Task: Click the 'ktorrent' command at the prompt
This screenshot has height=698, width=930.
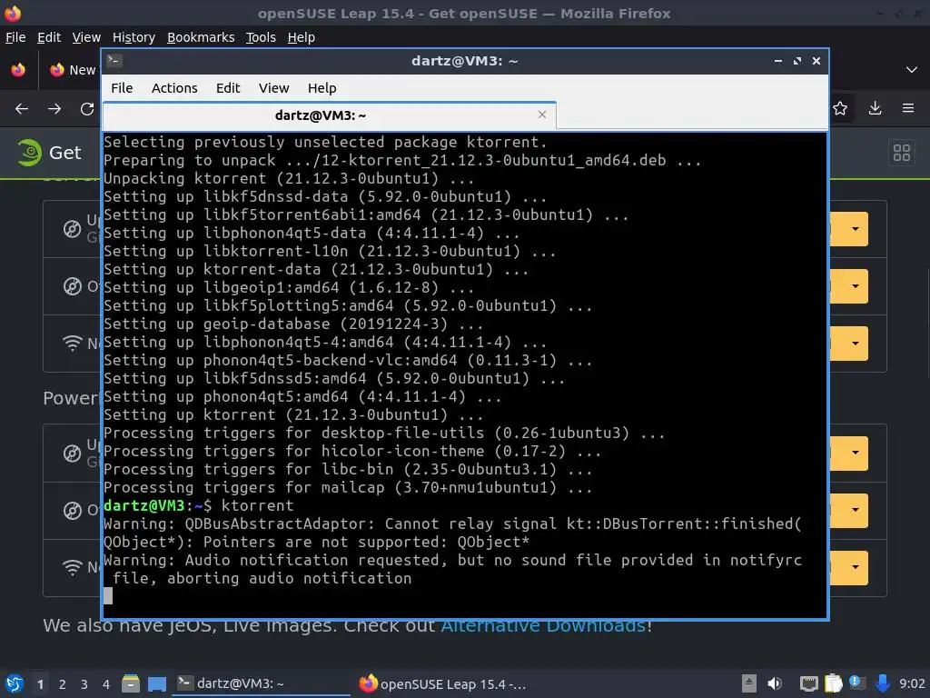Action: coord(257,505)
